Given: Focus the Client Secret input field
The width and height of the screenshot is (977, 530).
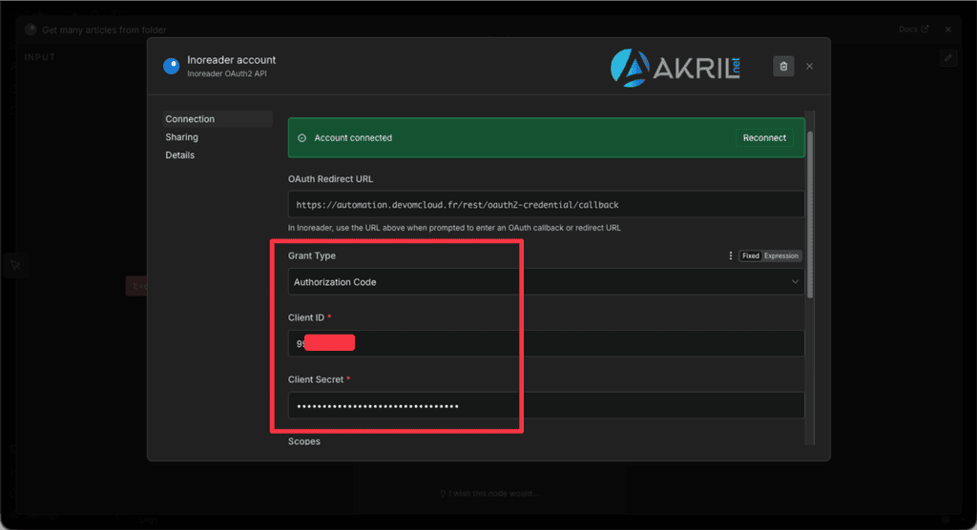Looking at the screenshot, I should [546, 405].
